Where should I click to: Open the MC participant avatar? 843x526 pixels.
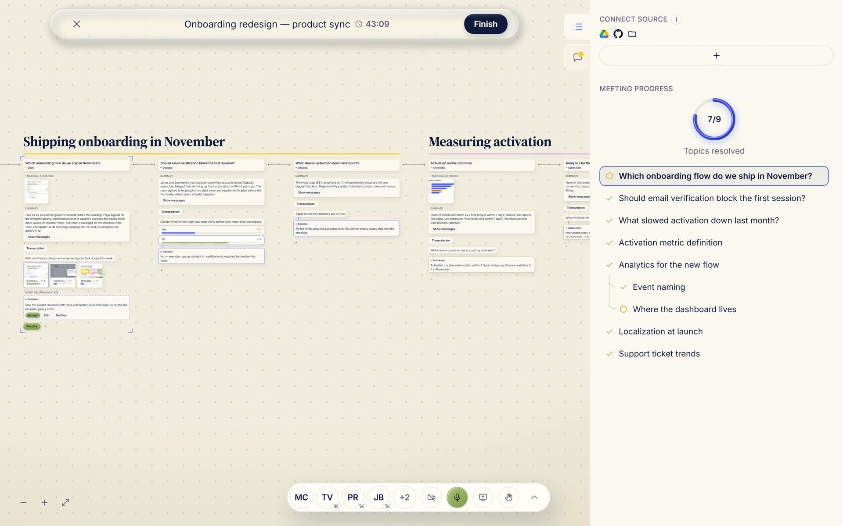(301, 498)
